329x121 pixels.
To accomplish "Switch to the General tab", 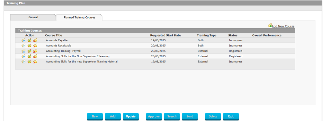I will click(x=33, y=17).
